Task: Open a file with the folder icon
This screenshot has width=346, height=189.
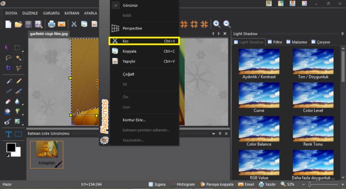Action: point(19,24)
